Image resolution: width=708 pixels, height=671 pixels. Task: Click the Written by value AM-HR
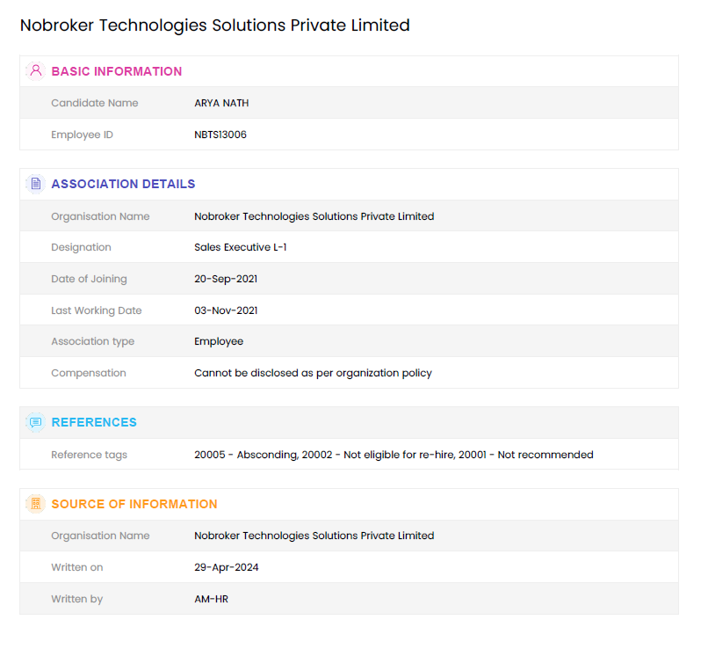click(211, 599)
